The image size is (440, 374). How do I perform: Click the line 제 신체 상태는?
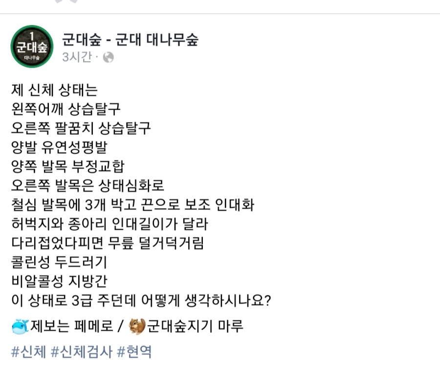click(x=54, y=91)
